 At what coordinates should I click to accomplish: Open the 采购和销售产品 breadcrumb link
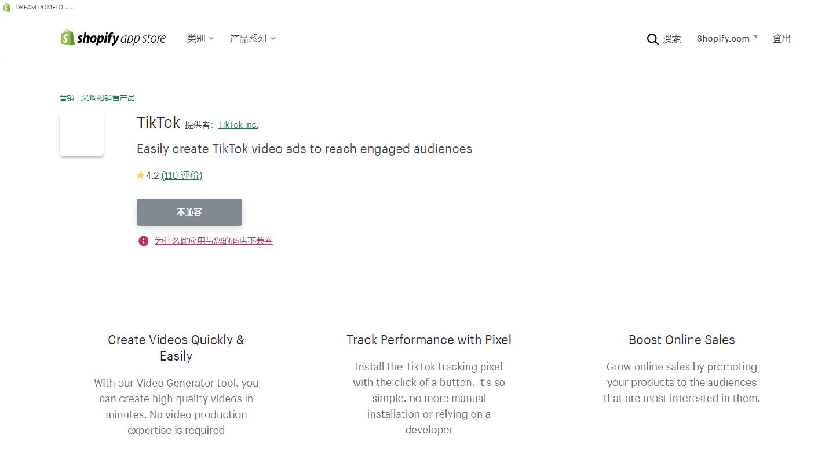tap(108, 98)
